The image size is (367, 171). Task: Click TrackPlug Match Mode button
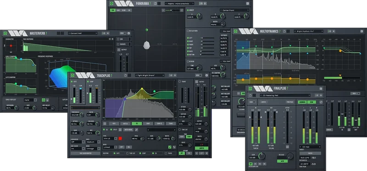[x=128, y=129]
